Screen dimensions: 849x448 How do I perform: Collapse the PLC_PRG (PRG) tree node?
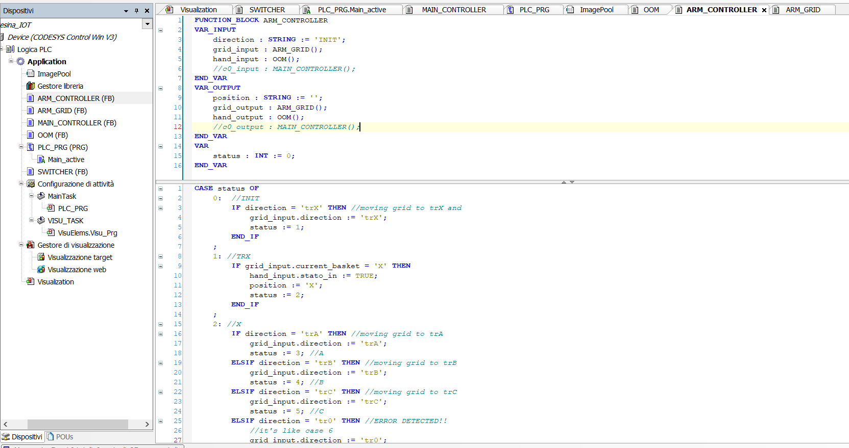point(21,147)
